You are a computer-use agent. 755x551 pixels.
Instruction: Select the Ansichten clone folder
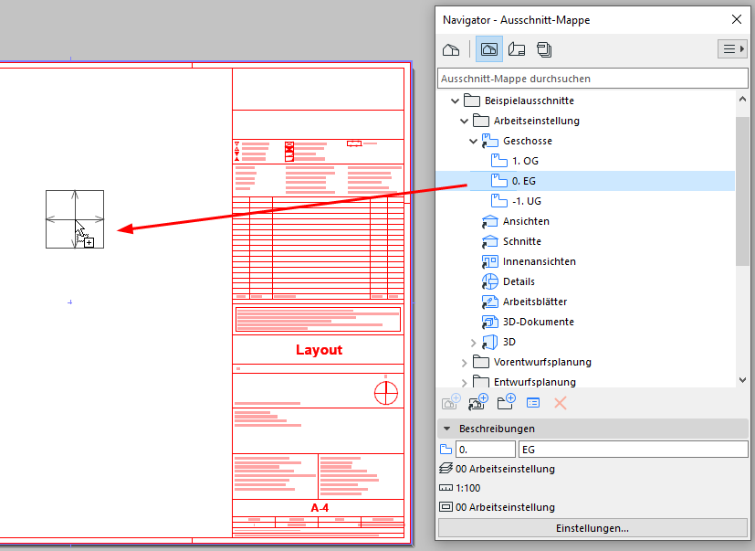pyautogui.click(x=526, y=222)
